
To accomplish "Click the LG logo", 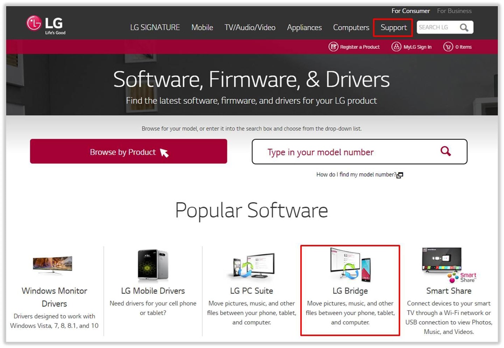I will tap(45, 25).
